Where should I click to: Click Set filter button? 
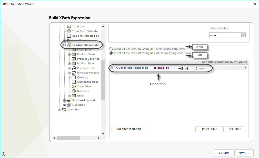(x=235, y=129)
